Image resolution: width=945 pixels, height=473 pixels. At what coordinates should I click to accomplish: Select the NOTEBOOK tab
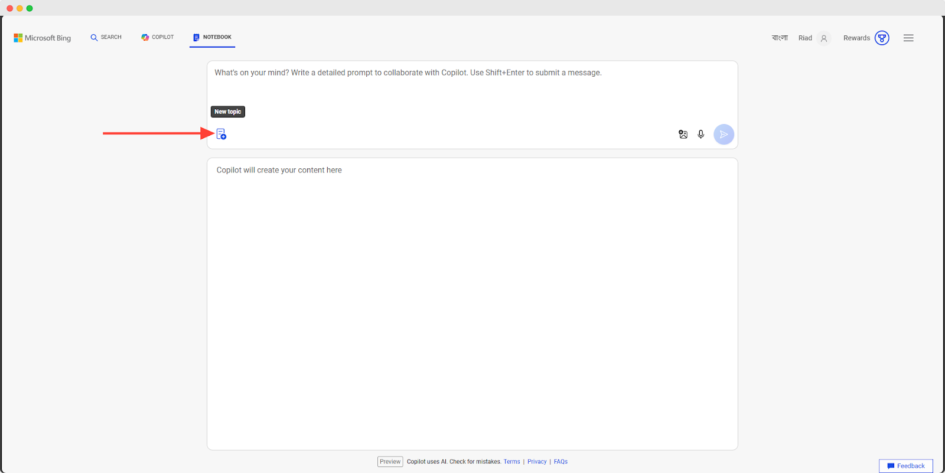(x=212, y=37)
